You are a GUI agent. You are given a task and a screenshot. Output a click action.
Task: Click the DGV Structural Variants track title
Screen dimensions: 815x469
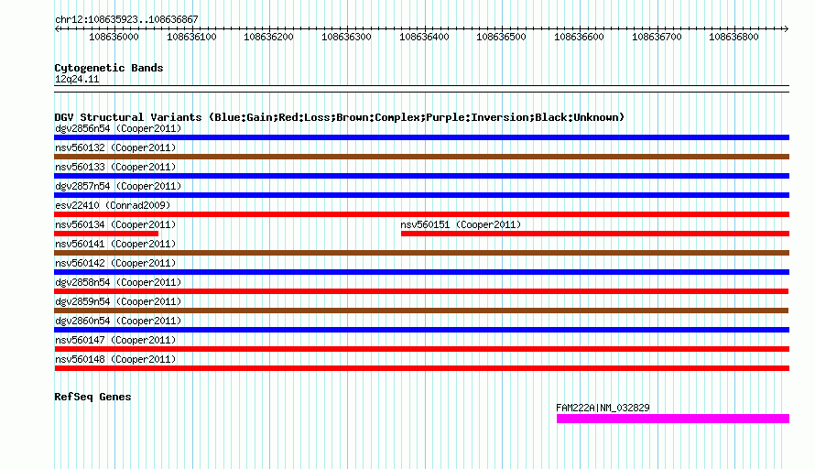pyautogui.click(x=340, y=117)
